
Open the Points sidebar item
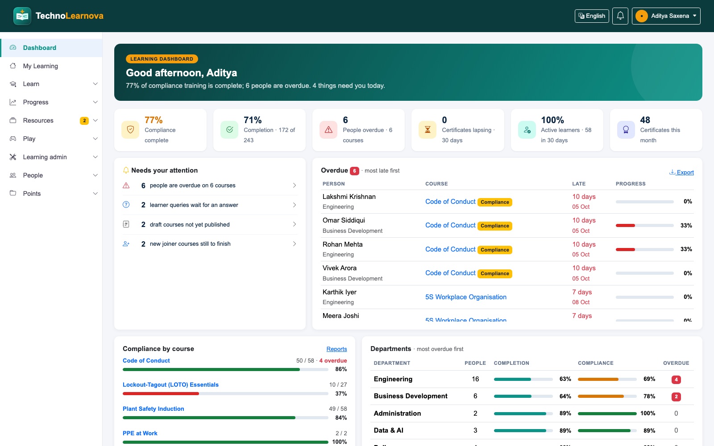(x=51, y=194)
